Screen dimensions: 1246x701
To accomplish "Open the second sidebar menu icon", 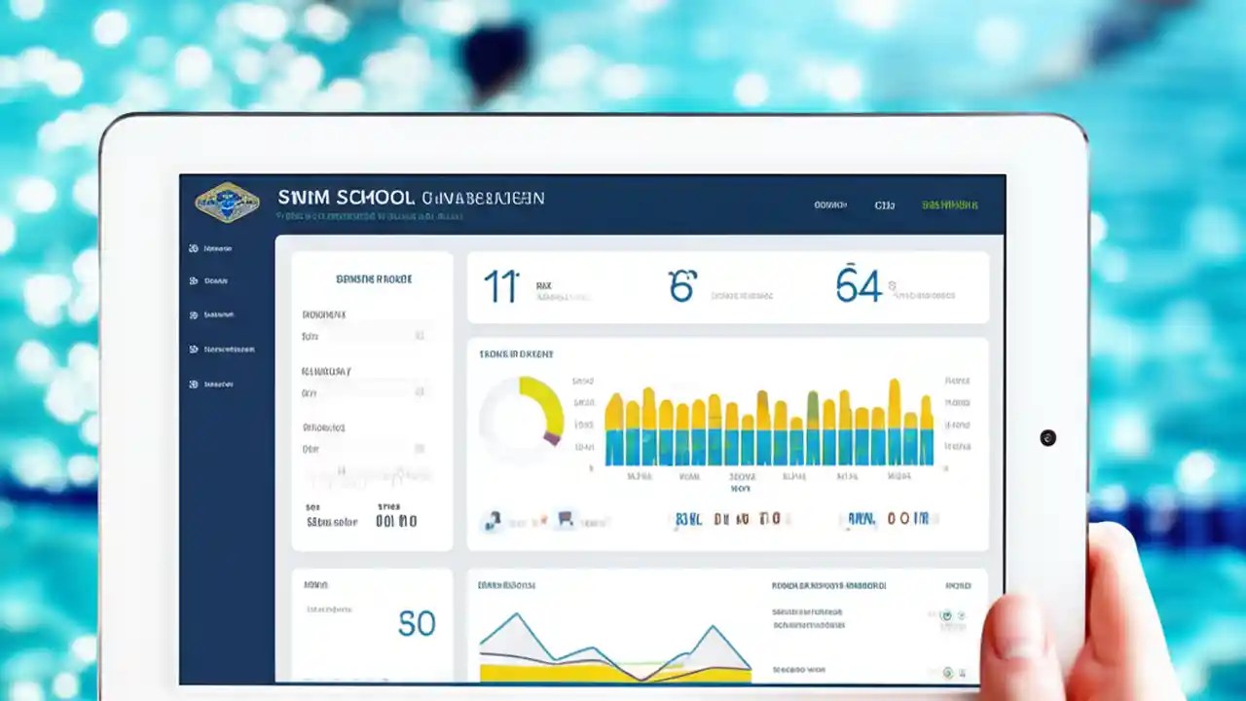I will click(195, 281).
